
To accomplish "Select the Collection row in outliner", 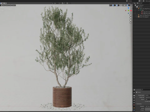I will [x=142, y=7].
